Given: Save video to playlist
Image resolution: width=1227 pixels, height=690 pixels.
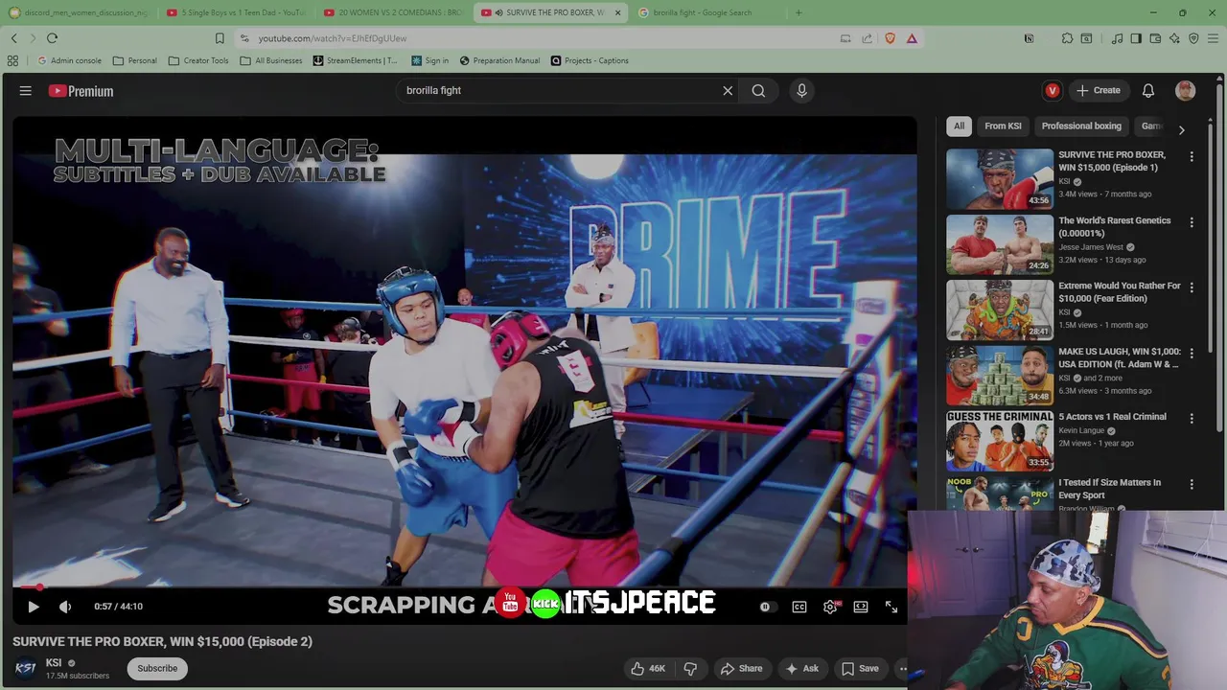Looking at the screenshot, I should (x=860, y=669).
